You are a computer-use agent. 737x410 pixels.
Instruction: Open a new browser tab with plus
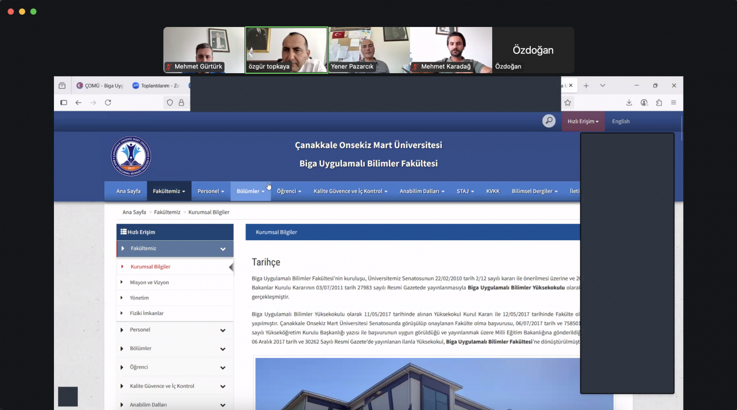tap(586, 86)
